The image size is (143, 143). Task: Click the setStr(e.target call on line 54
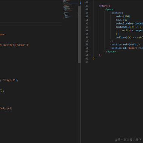click(x=132, y=30)
